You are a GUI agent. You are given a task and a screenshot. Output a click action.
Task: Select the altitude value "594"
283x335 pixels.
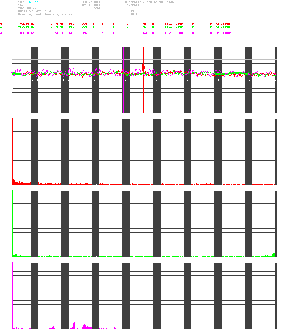[x=97, y=8]
